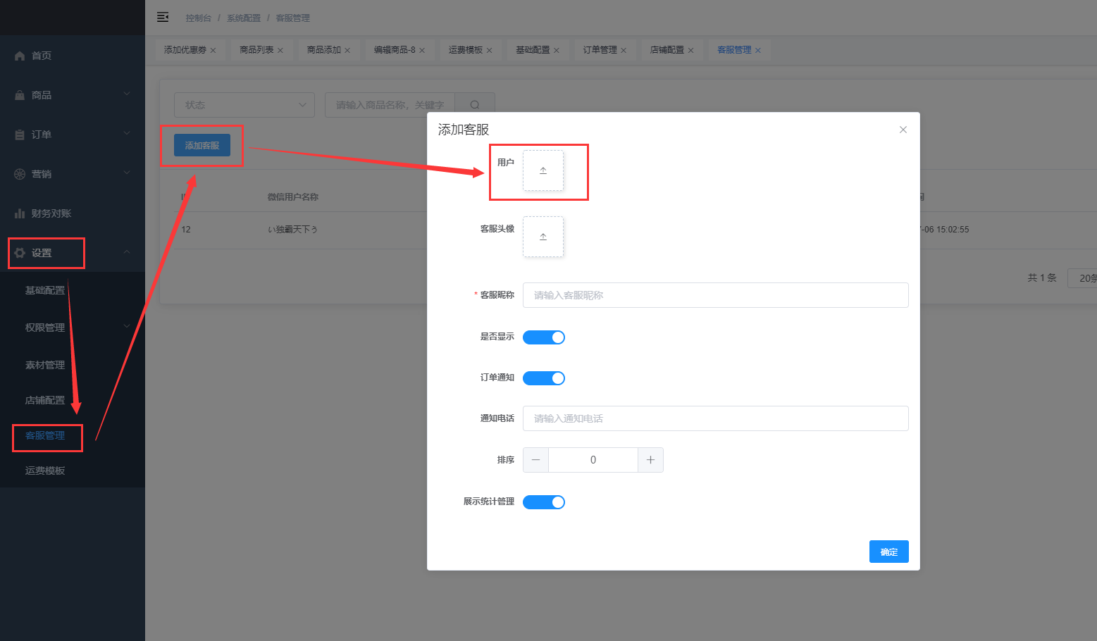1097x641 pixels.
Task: Switch to the 商品列表 tab
Action: pos(256,50)
